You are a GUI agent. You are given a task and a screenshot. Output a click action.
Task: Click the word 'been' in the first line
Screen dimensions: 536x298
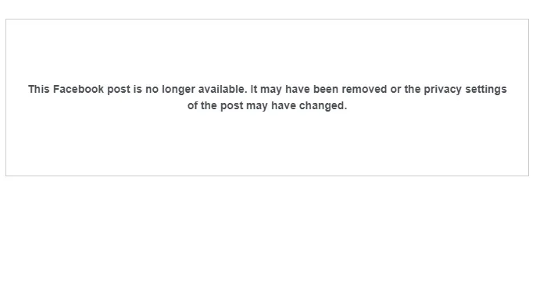coord(326,89)
